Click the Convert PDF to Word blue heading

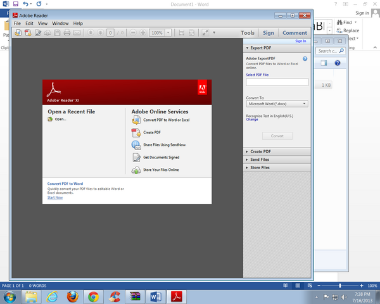65,184
